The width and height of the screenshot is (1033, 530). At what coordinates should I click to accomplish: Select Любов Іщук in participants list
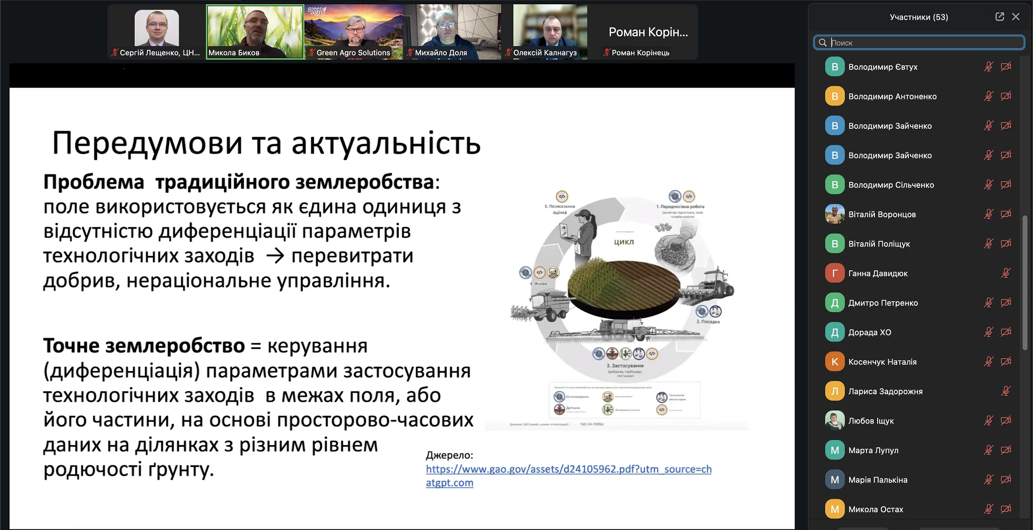click(x=871, y=421)
